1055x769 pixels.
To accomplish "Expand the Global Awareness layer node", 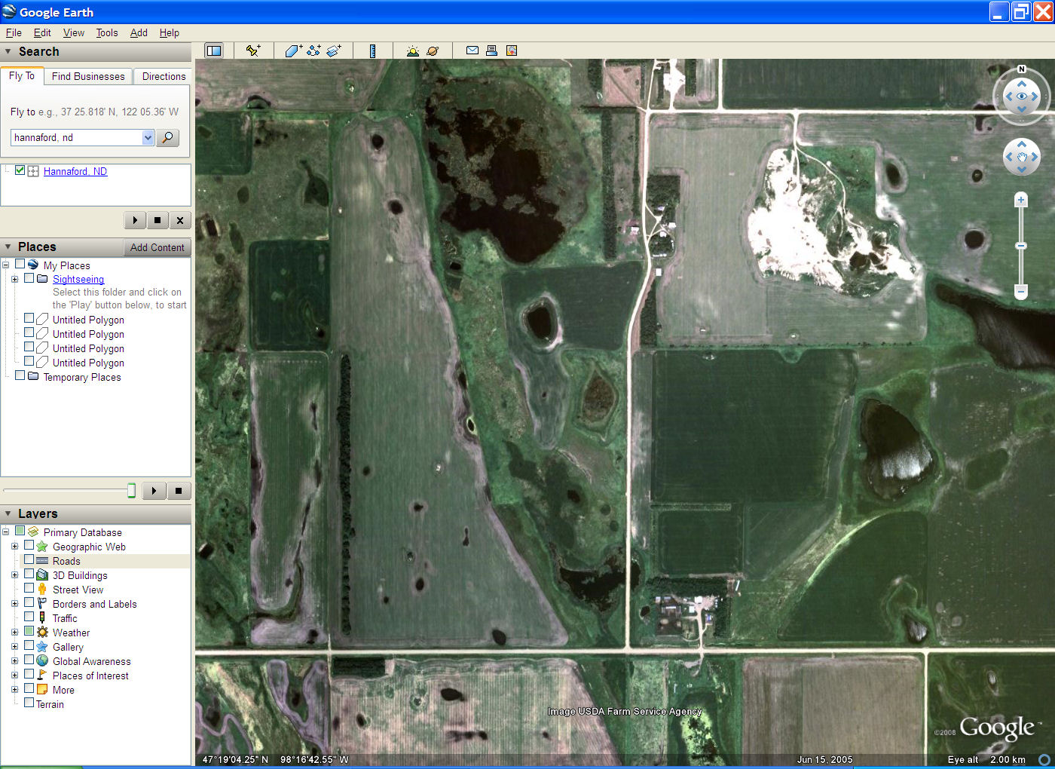I will [x=14, y=661].
